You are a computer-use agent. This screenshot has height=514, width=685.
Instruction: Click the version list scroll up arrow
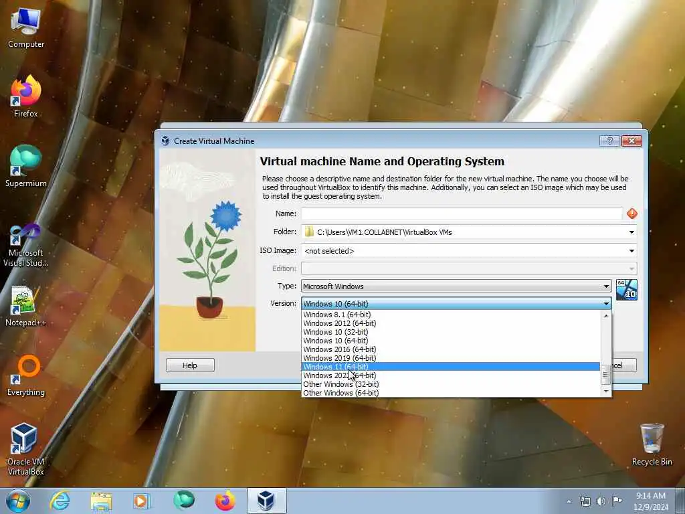coord(605,315)
